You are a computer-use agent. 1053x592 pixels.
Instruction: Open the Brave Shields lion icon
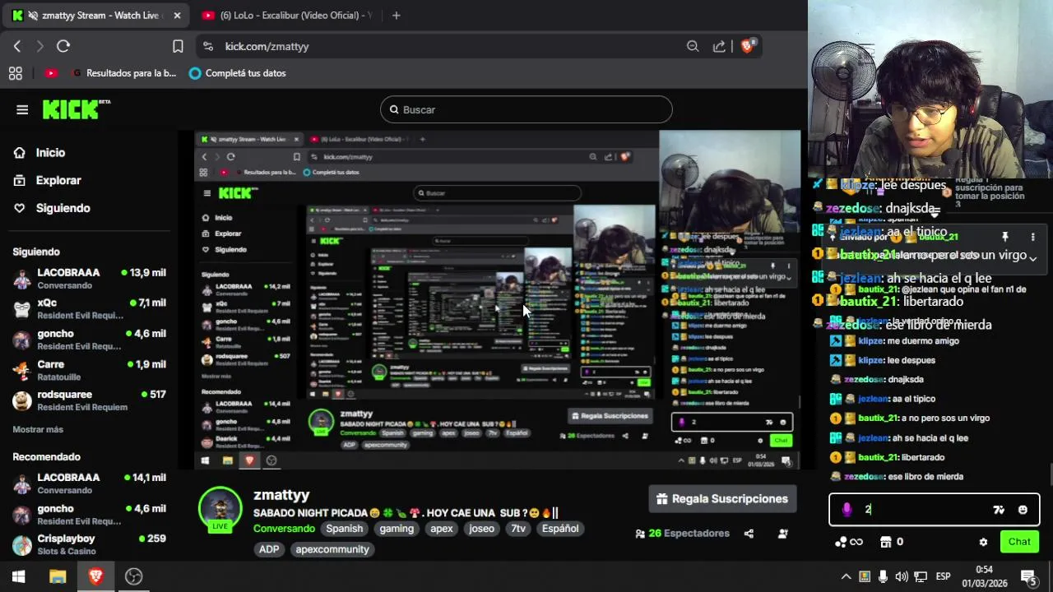point(747,46)
